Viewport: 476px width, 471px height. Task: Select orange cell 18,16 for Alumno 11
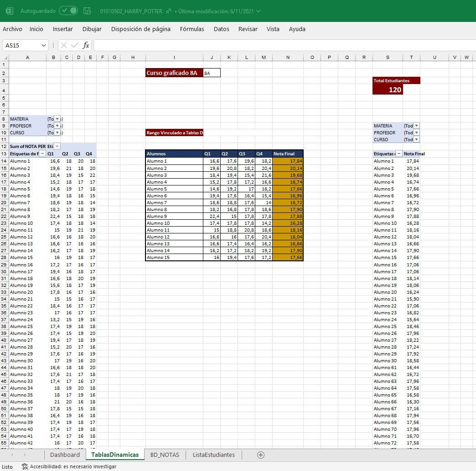288,230
